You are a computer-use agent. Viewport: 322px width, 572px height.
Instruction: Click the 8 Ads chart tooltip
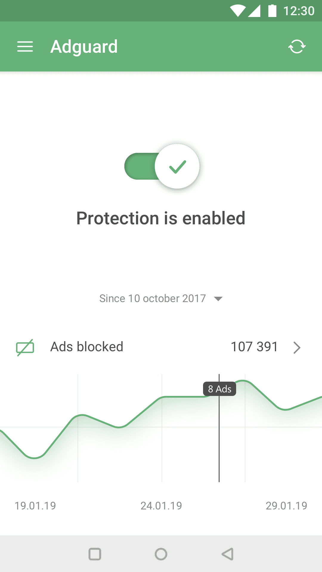(220, 389)
